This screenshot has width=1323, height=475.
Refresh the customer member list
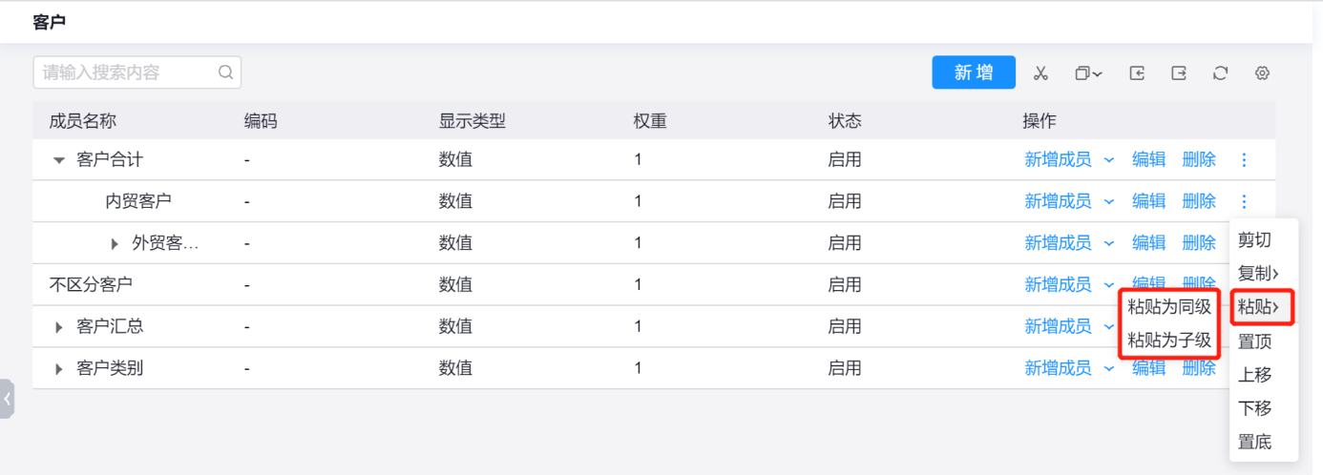(x=1220, y=73)
